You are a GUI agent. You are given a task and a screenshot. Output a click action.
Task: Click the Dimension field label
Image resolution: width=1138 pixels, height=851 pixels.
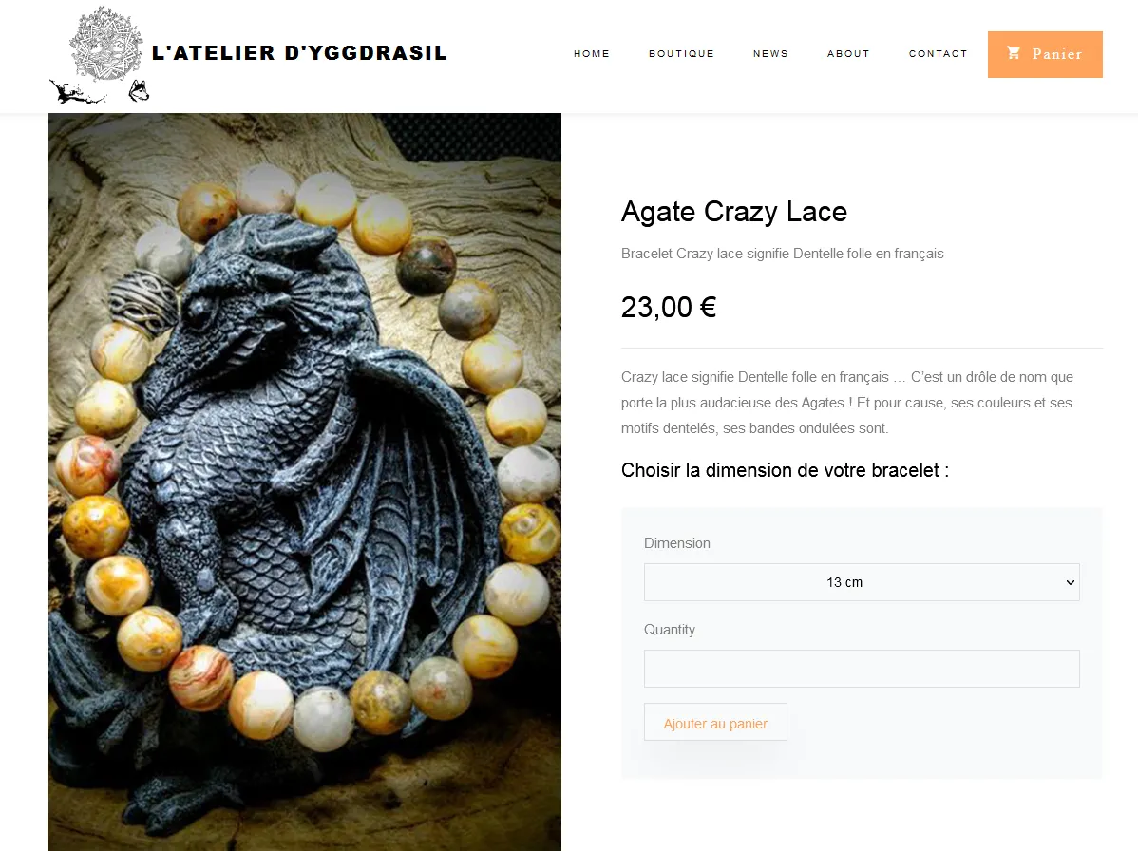point(677,543)
